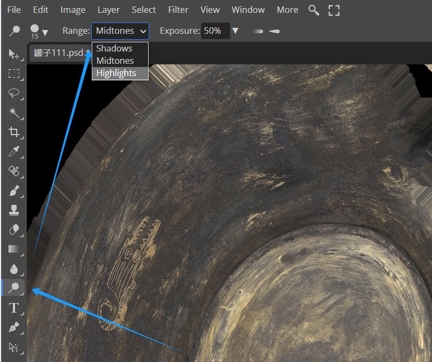This screenshot has height=362, width=432.
Task: Open the Image menu
Action: (73, 10)
